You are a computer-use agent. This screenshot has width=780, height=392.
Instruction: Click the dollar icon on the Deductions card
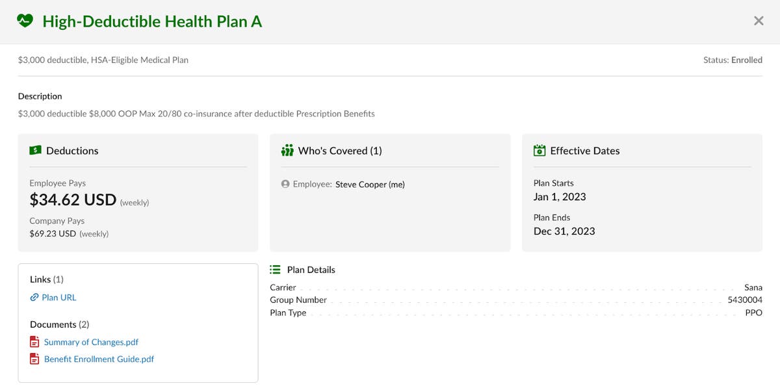pos(34,150)
